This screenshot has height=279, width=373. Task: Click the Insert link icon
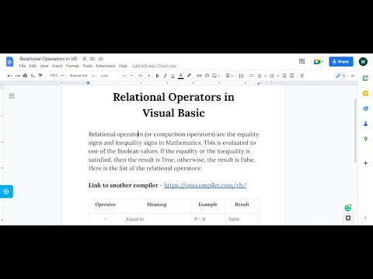tap(199, 76)
